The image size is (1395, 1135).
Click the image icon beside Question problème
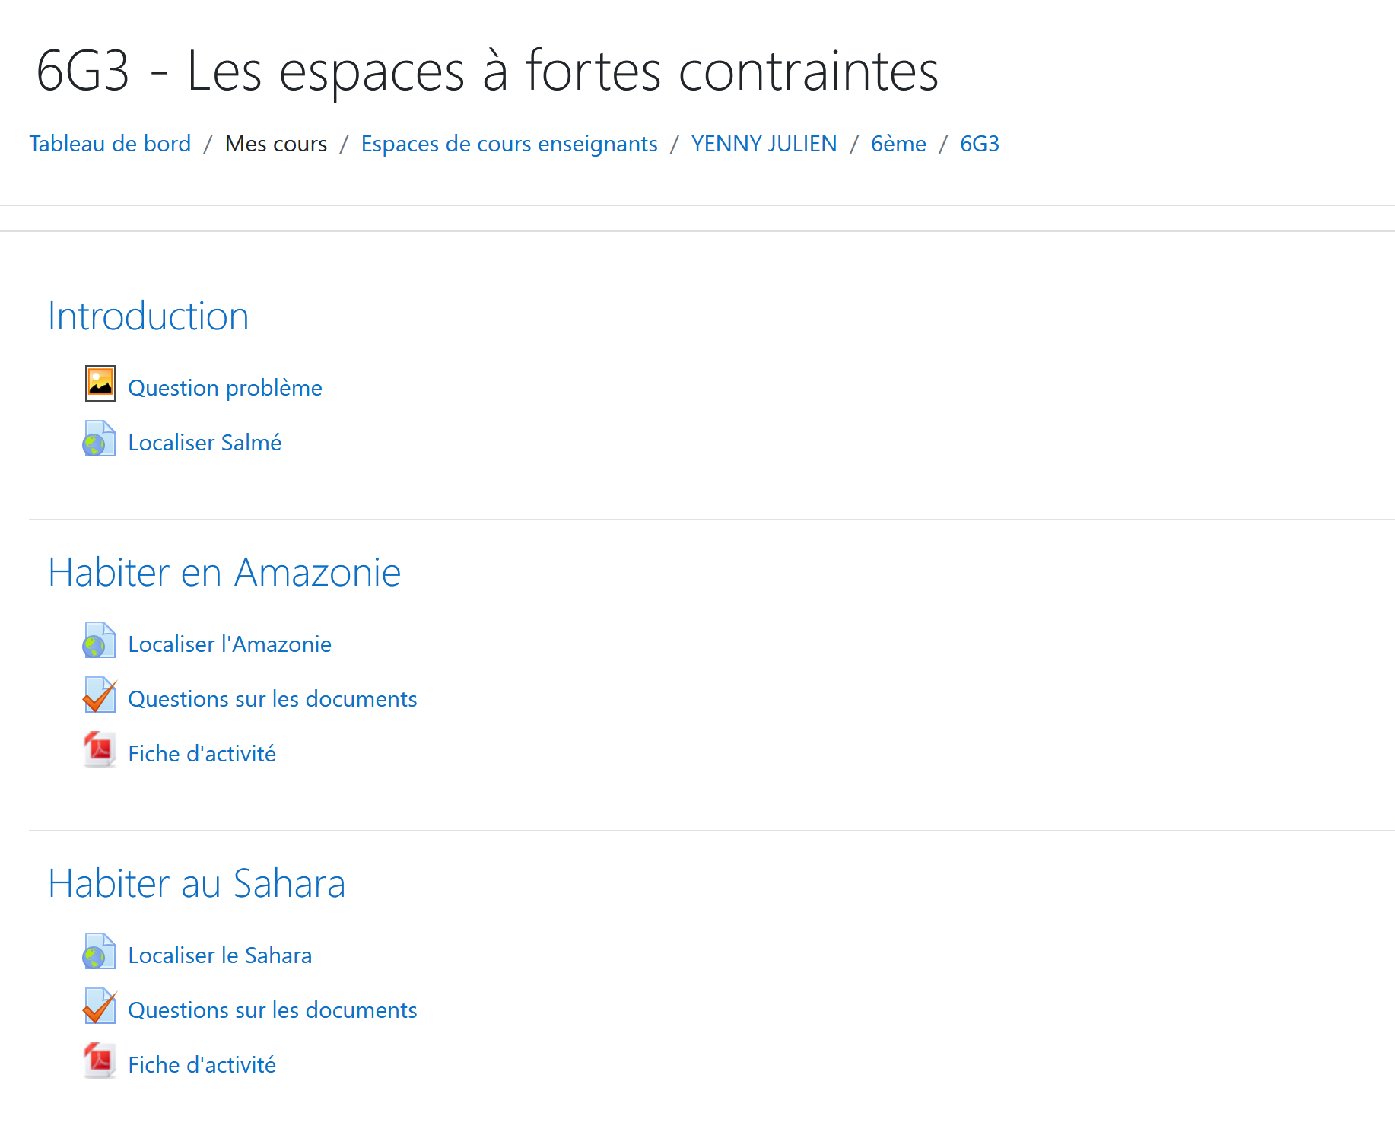click(100, 383)
